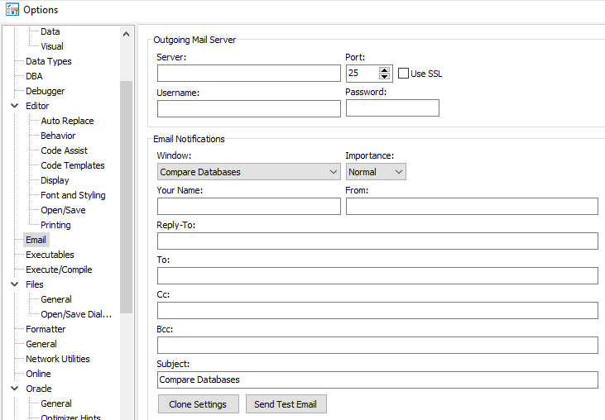Open Printing settings
This screenshot has height=420, width=605.
coord(55,225)
